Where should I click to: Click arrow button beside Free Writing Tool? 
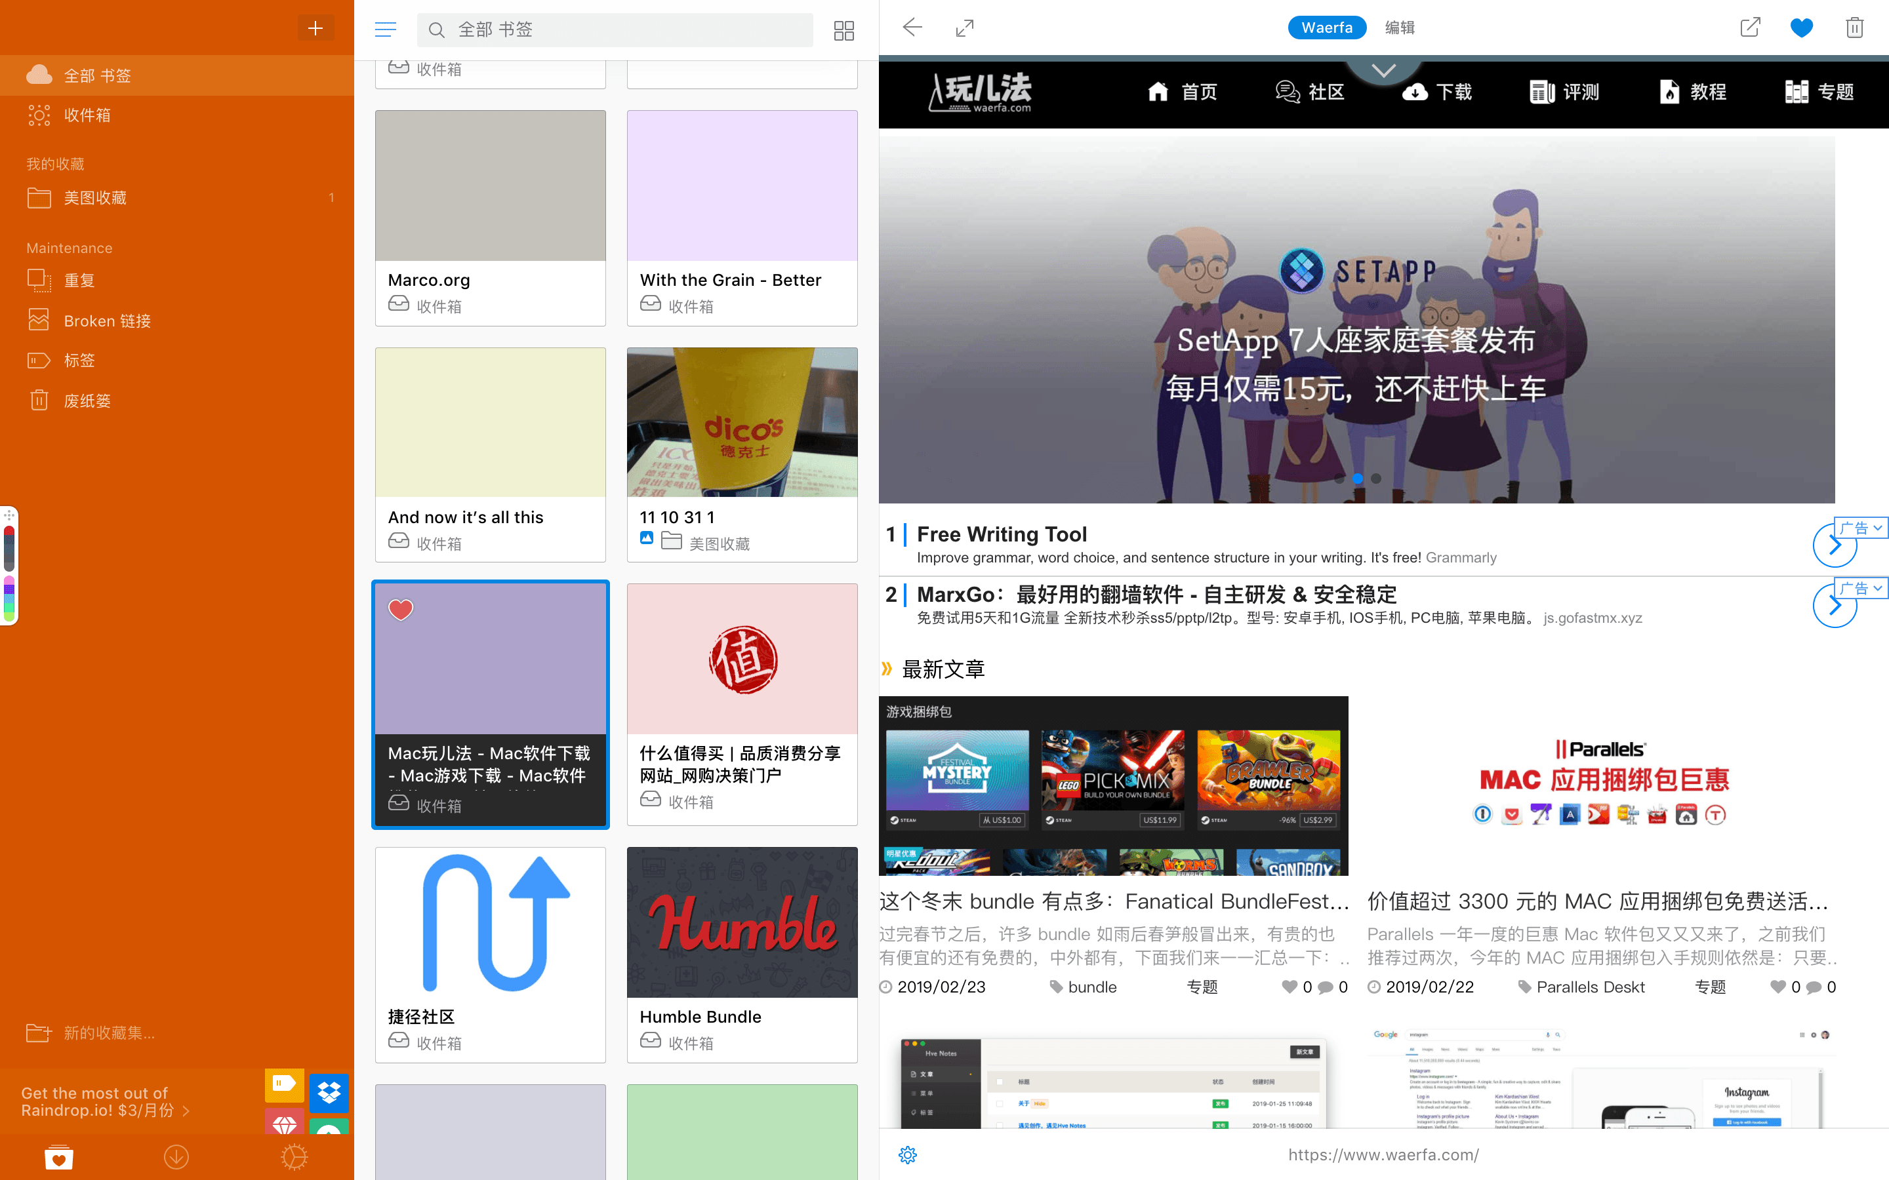[x=1835, y=545]
